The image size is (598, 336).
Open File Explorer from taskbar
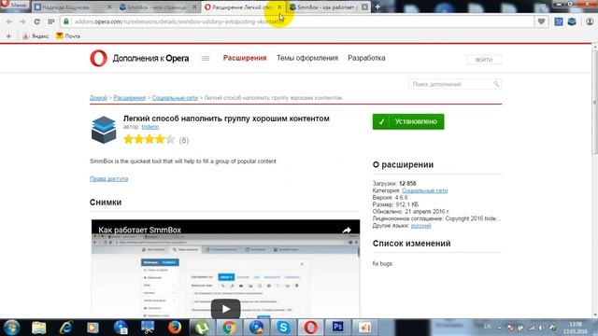(x=39, y=328)
